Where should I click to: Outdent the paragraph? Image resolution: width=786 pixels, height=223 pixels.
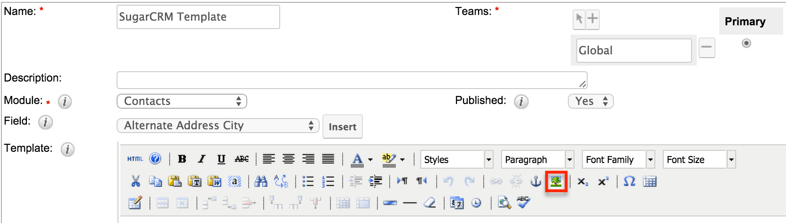pos(356,182)
